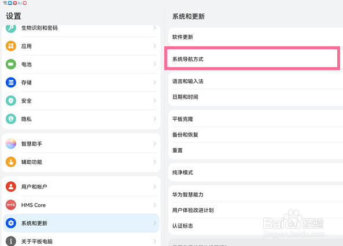This screenshot has width=343, height=246.
Task: Tap the HMS Core red icon
Action: pos(11,205)
